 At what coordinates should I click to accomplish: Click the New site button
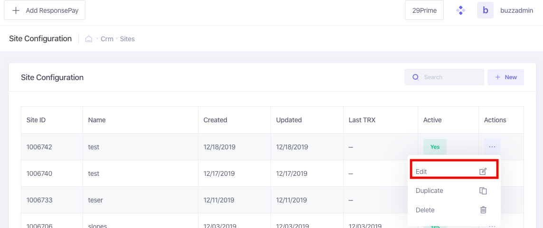tap(506, 77)
